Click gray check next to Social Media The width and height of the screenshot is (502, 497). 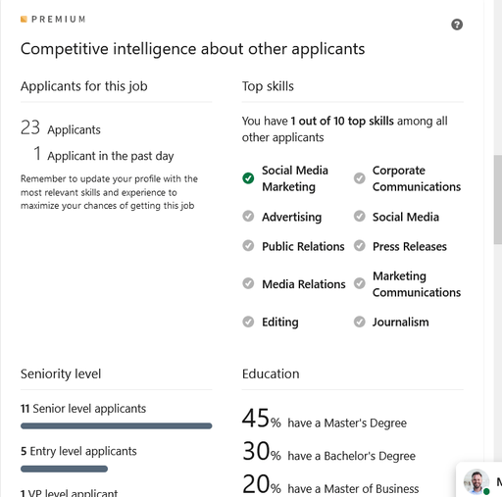coord(359,216)
